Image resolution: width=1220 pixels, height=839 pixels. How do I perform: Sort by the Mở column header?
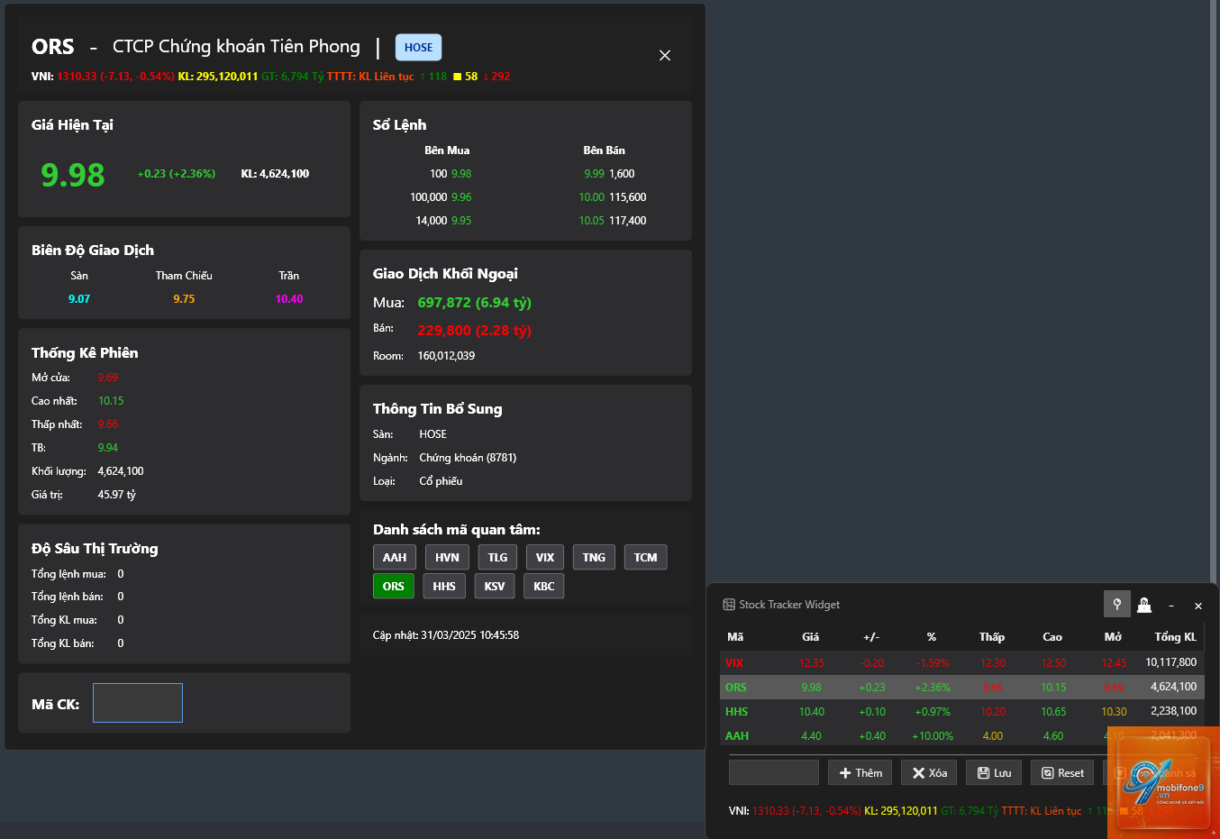1113,636
